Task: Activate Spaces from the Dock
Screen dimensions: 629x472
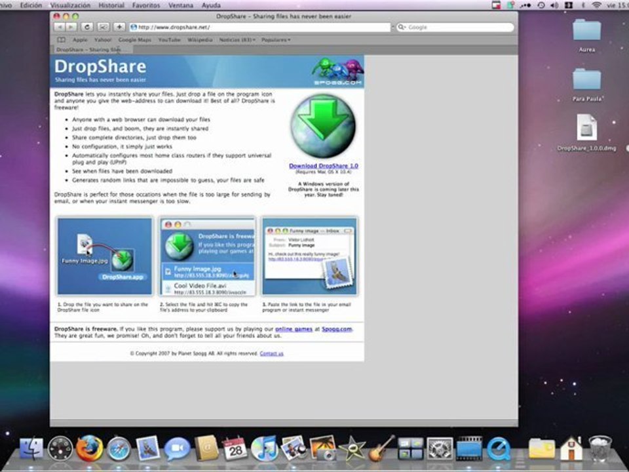Action: 410,448
